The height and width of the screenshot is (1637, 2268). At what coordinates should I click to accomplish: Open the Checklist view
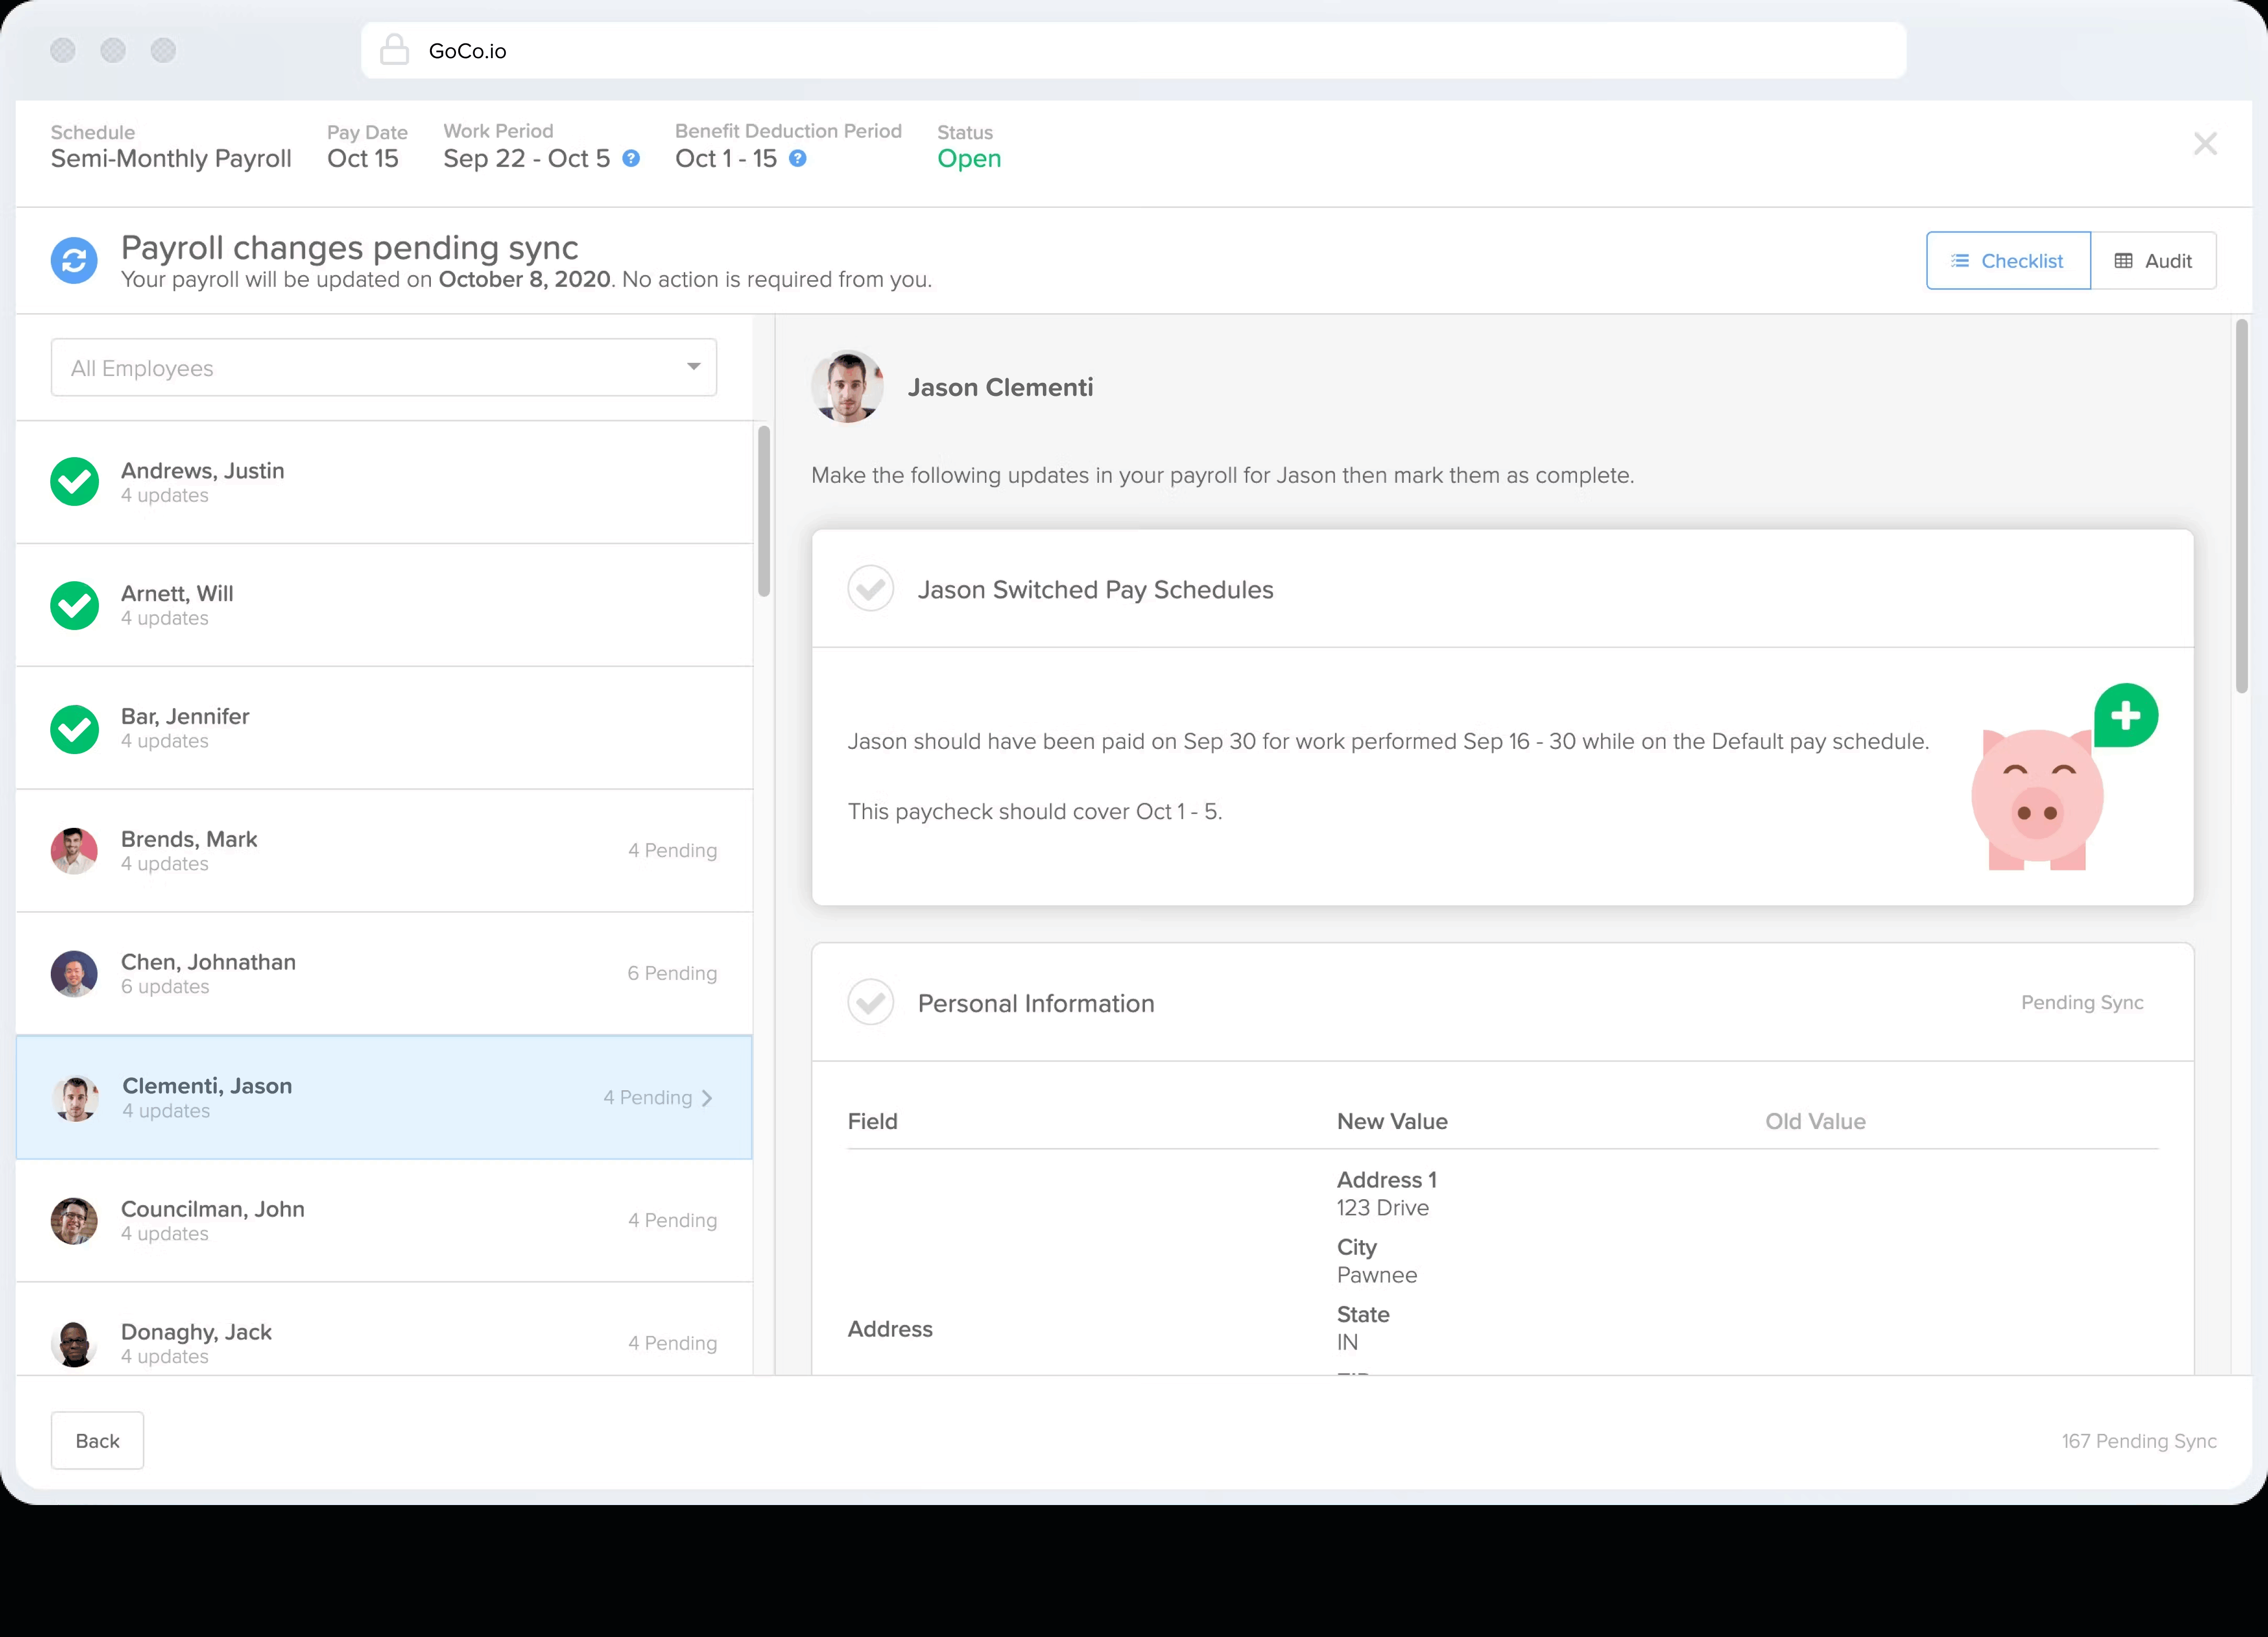2007,260
